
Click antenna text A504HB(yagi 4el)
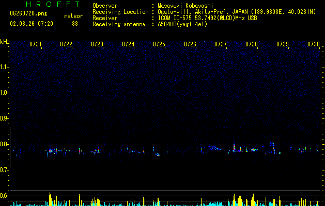click(x=182, y=24)
